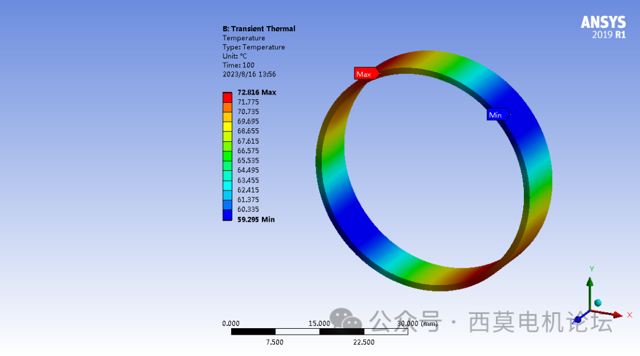Click the ANSYS 2019 R1 logo
Screen dimensions: 640x356
click(603, 27)
